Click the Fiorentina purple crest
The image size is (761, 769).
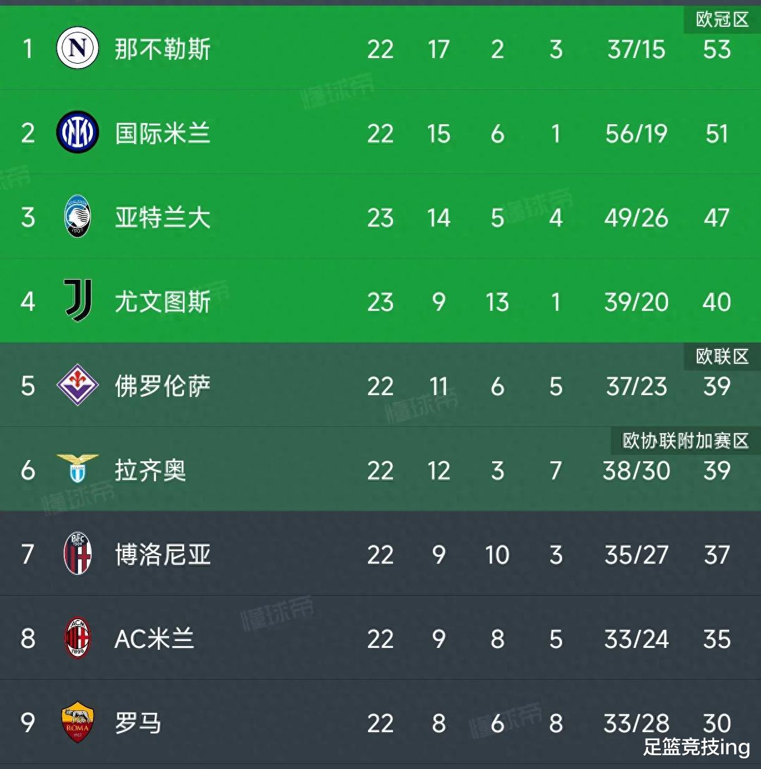pos(77,385)
